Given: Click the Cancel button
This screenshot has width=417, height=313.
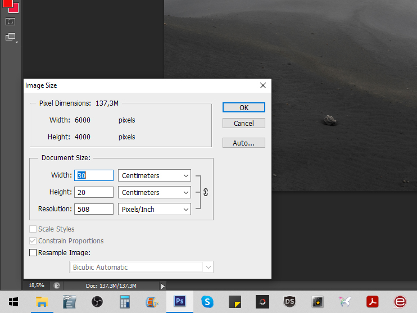Looking at the screenshot, I should tap(243, 123).
